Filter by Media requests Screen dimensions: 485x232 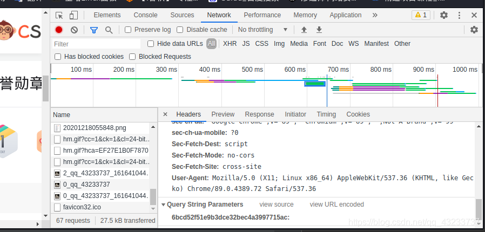coord(299,44)
